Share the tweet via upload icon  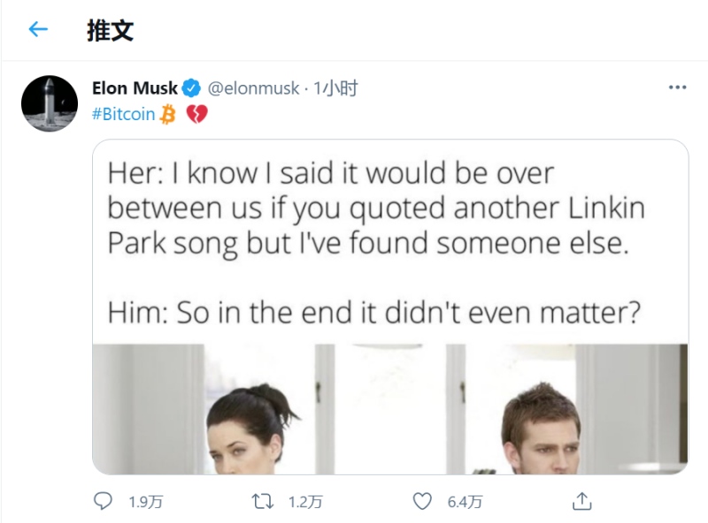pos(582,501)
